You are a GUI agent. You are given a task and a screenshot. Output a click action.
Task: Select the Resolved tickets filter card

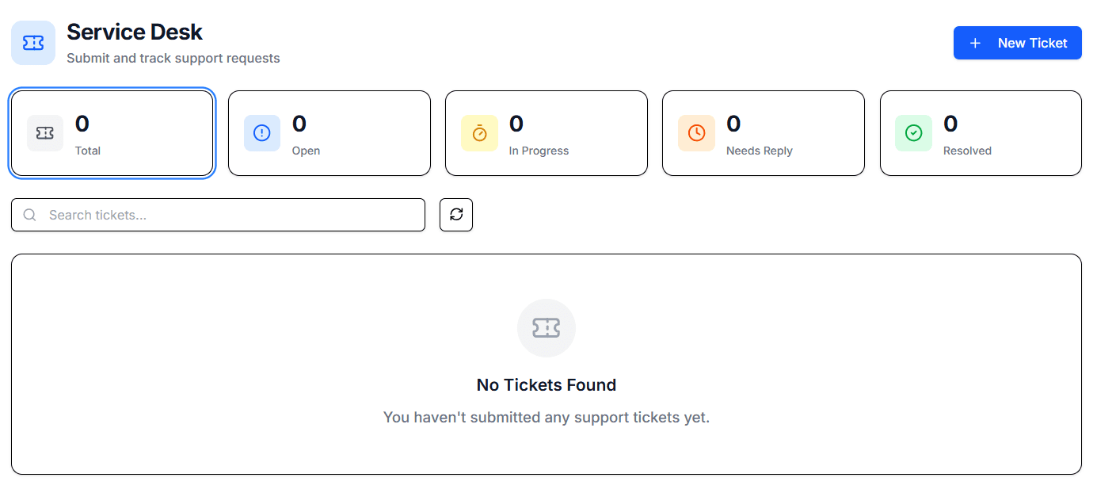point(981,132)
